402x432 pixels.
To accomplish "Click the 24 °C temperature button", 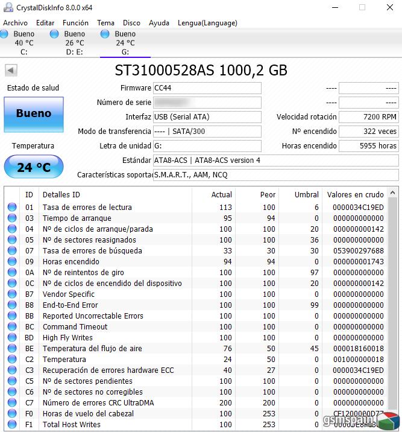I will (x=34, y=167).
